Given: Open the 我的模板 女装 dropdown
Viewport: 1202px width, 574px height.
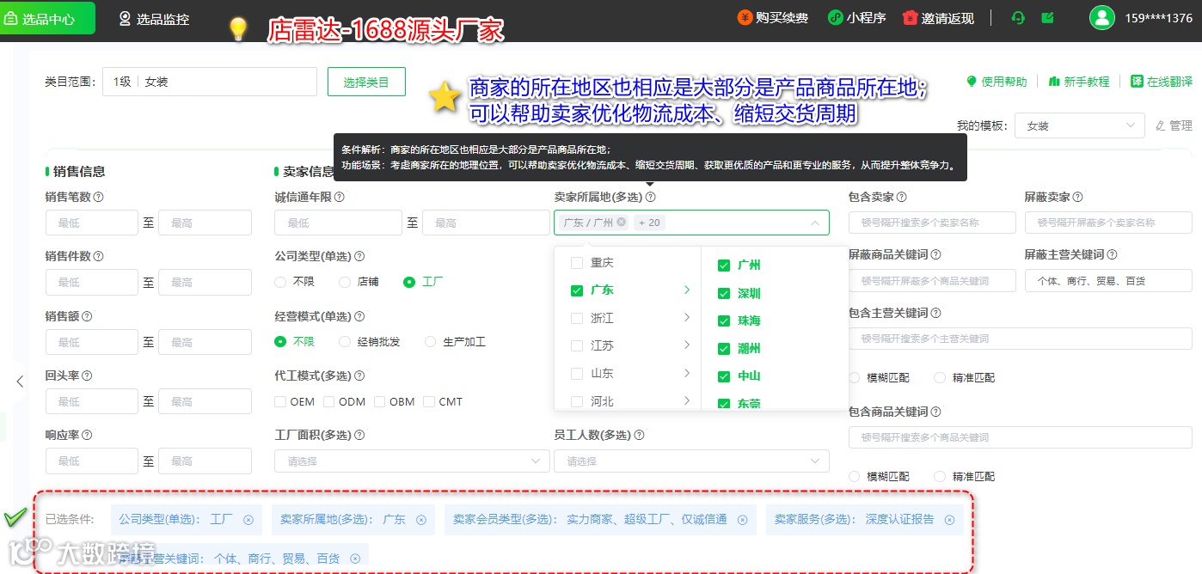Looking at the screenshot, I should pos(1080,125).
